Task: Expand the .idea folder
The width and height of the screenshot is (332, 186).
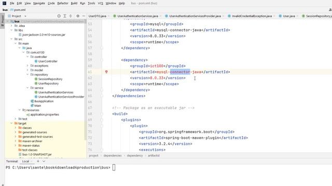Action: click(11, 26)
